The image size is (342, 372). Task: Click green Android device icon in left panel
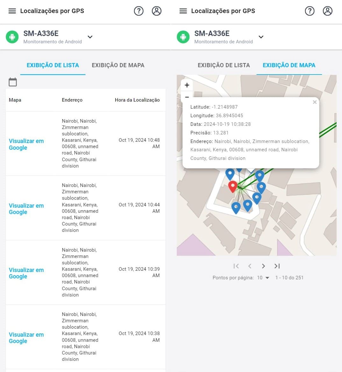[x=12, y=37]
